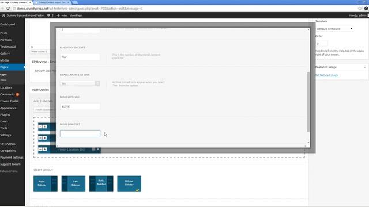Select Left Sidebar layout

point(73,184)
